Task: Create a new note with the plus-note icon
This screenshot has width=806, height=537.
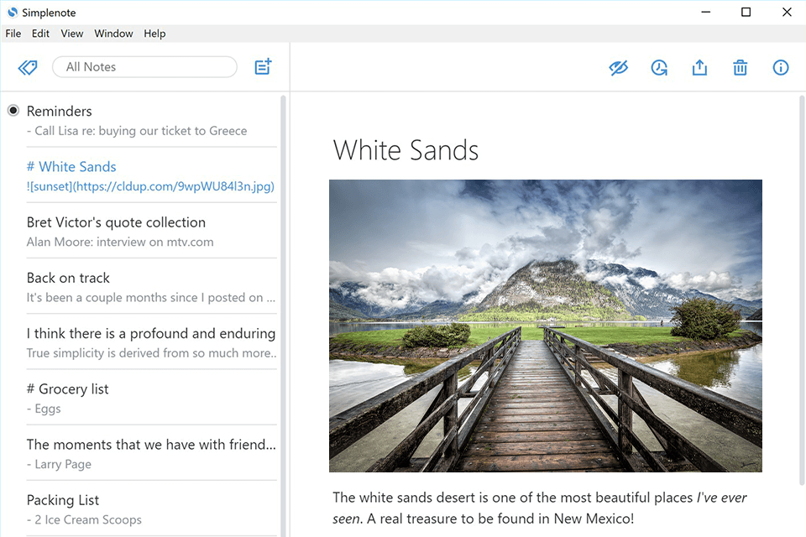Action: click(263, 67)
